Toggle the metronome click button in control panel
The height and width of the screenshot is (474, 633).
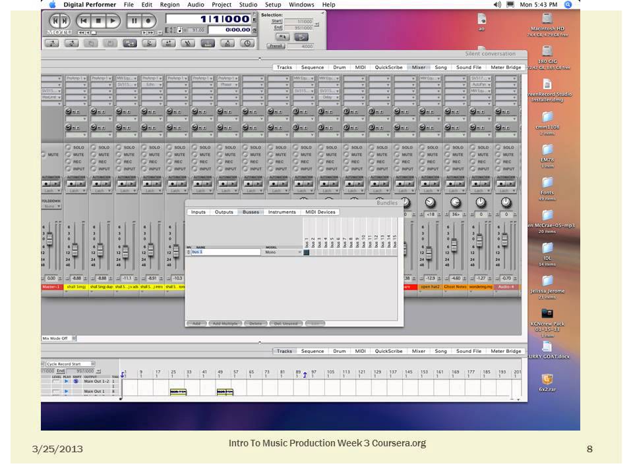pos(227,43)
